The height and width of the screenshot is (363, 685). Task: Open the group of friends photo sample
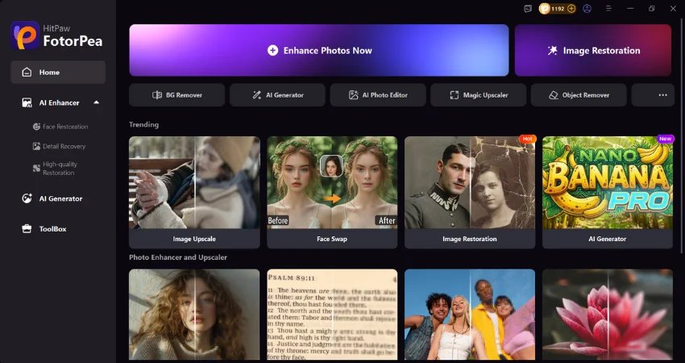[470, 315]
